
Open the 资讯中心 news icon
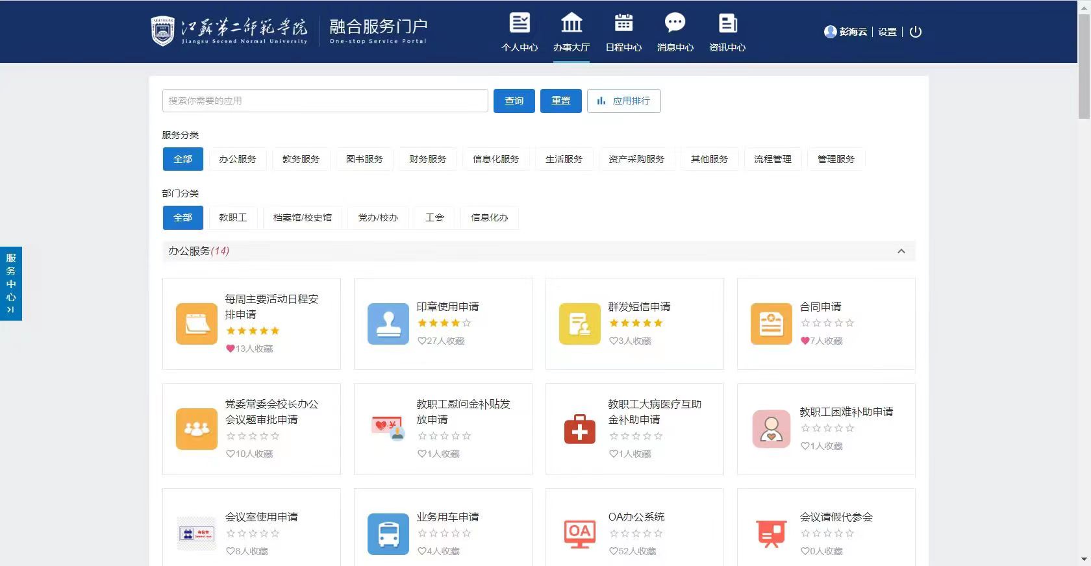(x=727, y=23)
